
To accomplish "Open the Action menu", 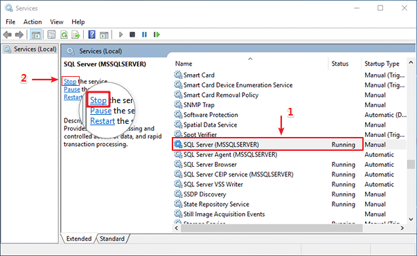I will pos(33,21).
